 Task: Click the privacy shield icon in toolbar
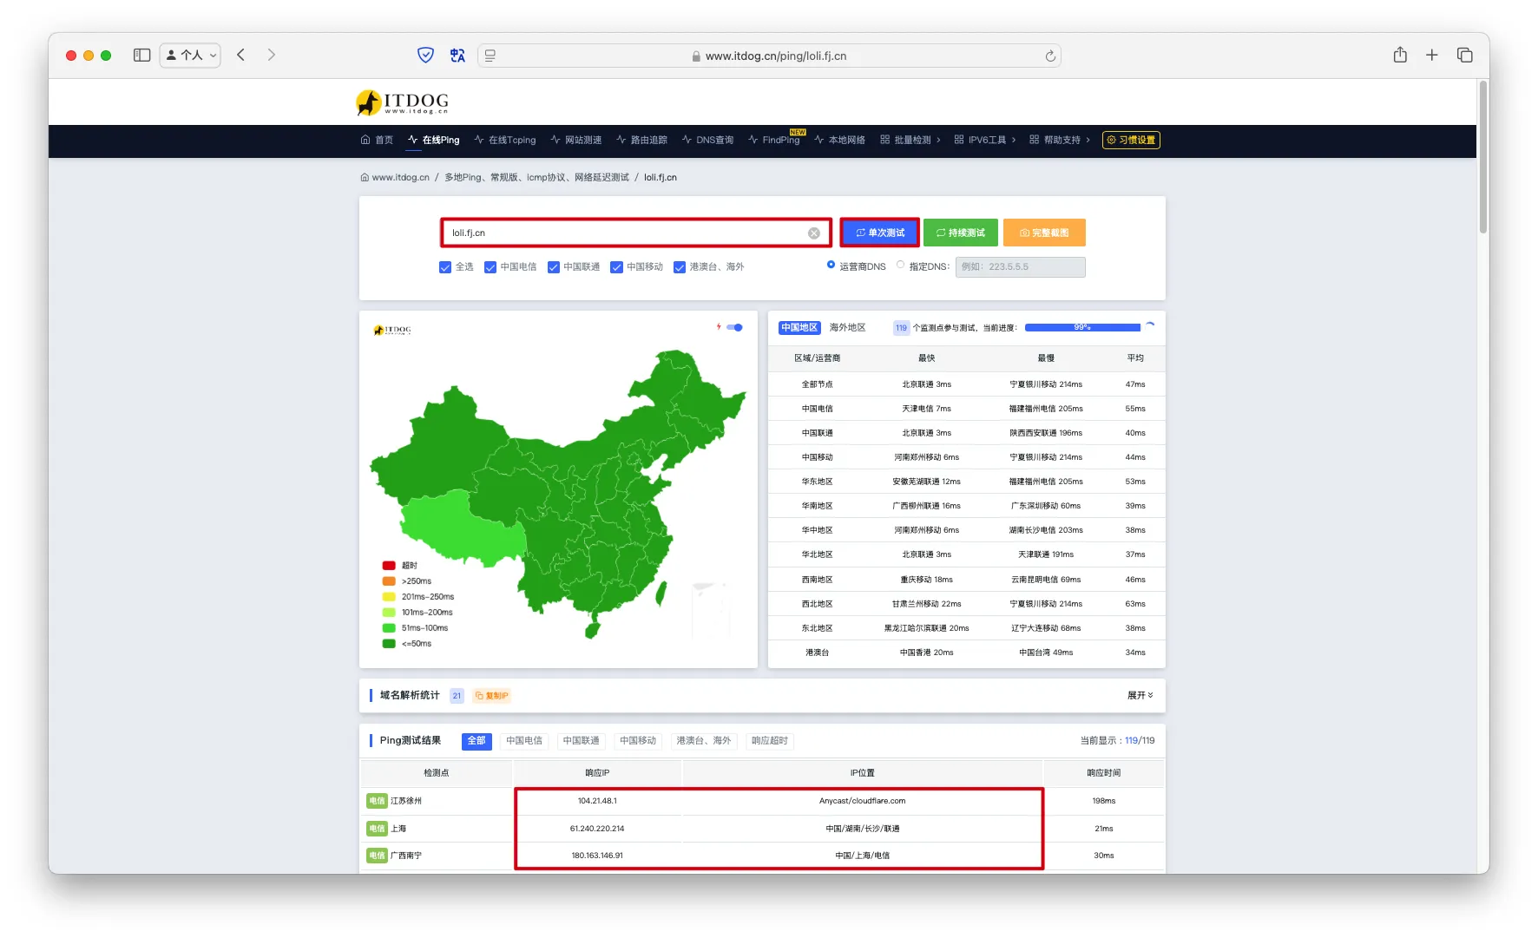(425, 56)
